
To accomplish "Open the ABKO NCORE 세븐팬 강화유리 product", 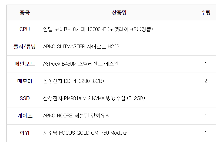I will tap(77, 116).
